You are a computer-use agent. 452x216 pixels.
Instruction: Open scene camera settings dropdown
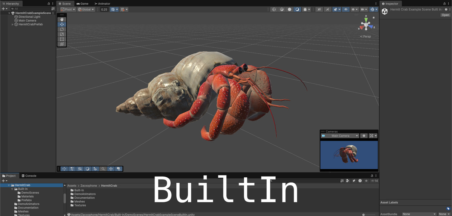coord(364,9)
